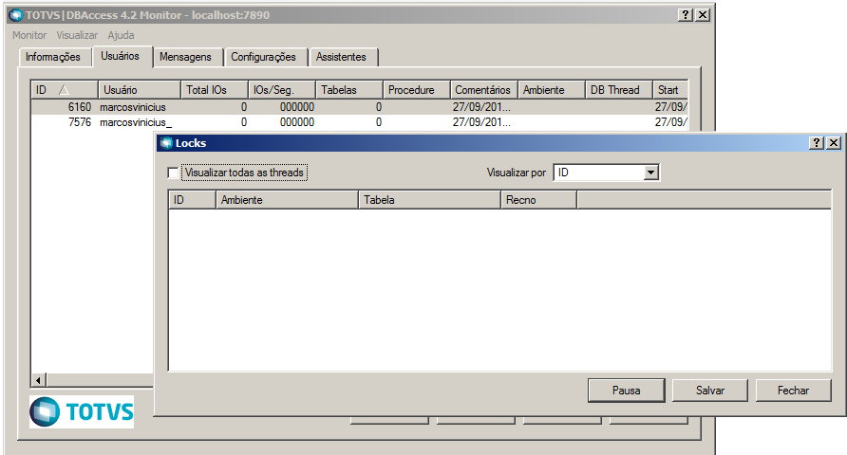Viewport: 847px width, 455px height.
Task: Sort by the Tabelas column header
Action: point(349,90)
